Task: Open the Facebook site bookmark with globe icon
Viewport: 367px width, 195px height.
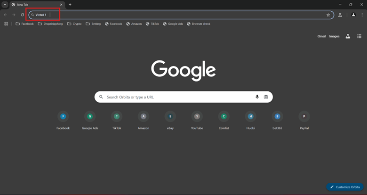Action: pos(114,24)
